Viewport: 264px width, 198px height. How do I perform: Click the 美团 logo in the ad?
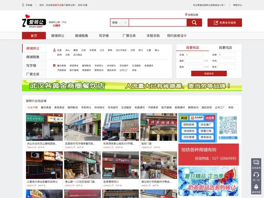tap(184, 118)
